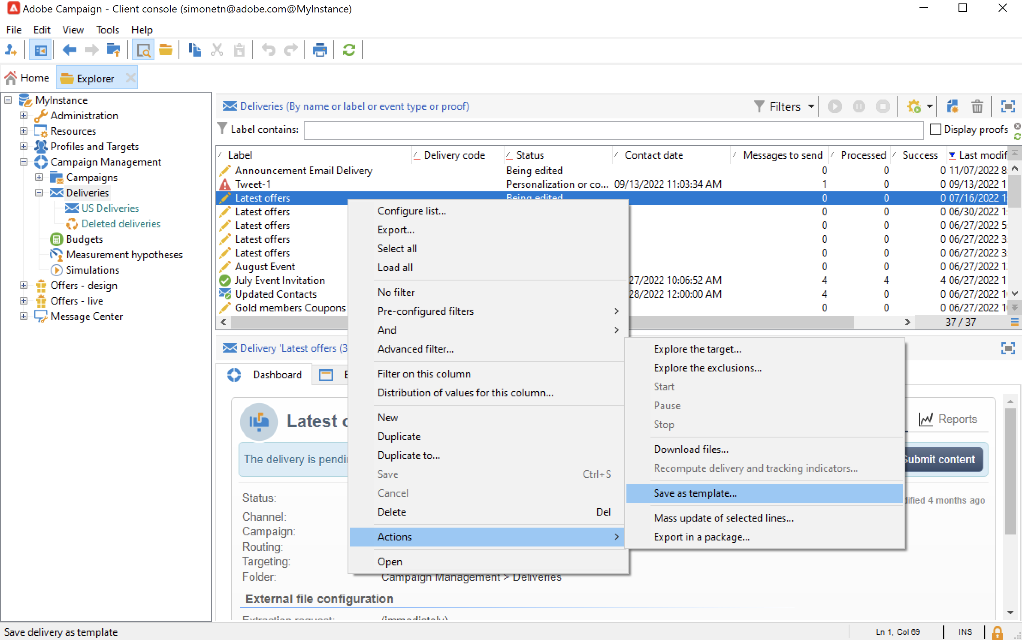Click the gear actions icon in deliveries toolbar
The height and width of the screenshot is (640, 1022).
913,106
